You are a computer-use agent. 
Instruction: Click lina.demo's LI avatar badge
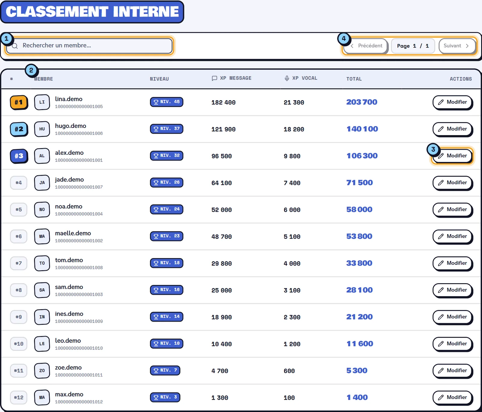pyautogui.click(x=42, y=102)
